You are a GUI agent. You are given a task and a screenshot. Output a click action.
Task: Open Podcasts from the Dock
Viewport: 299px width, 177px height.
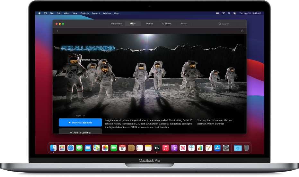click(x=174, y=148)
